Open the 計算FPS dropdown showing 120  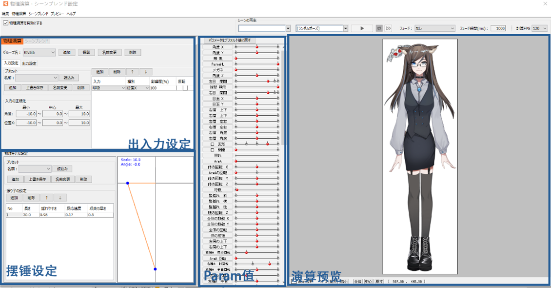(x=540, y=28)
